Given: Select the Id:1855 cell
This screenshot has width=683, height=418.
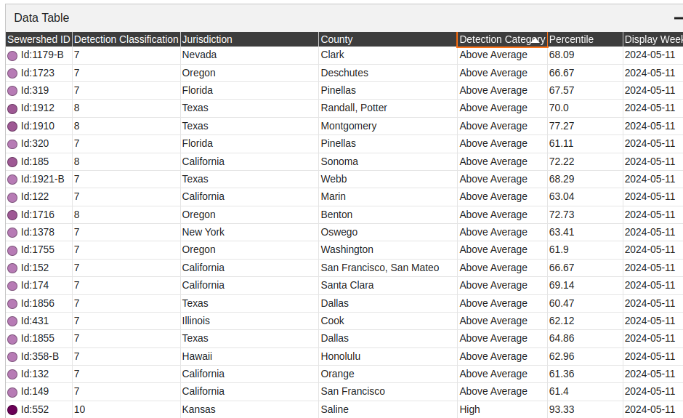Looking at the screenshot, I should [x=39, y=339].
